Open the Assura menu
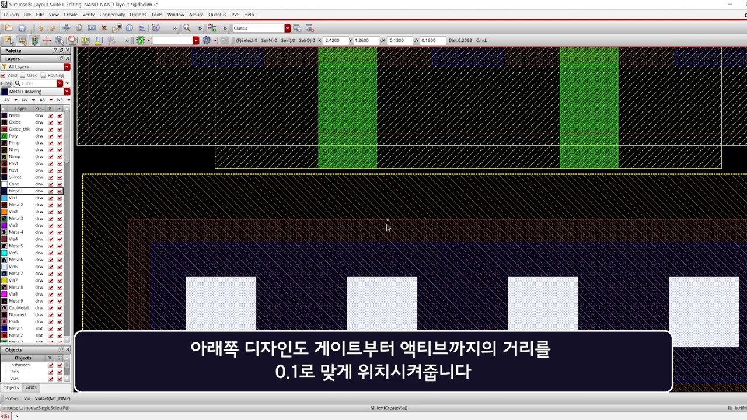The height and width of the screenshot is (420, 747). 196,15
